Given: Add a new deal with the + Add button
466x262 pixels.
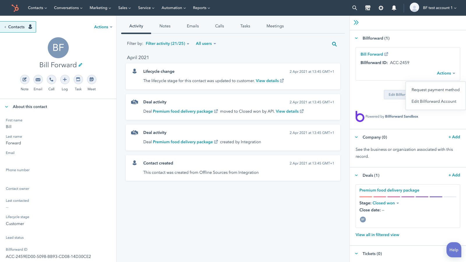Looking at the screenshot, I should [454, 175].
